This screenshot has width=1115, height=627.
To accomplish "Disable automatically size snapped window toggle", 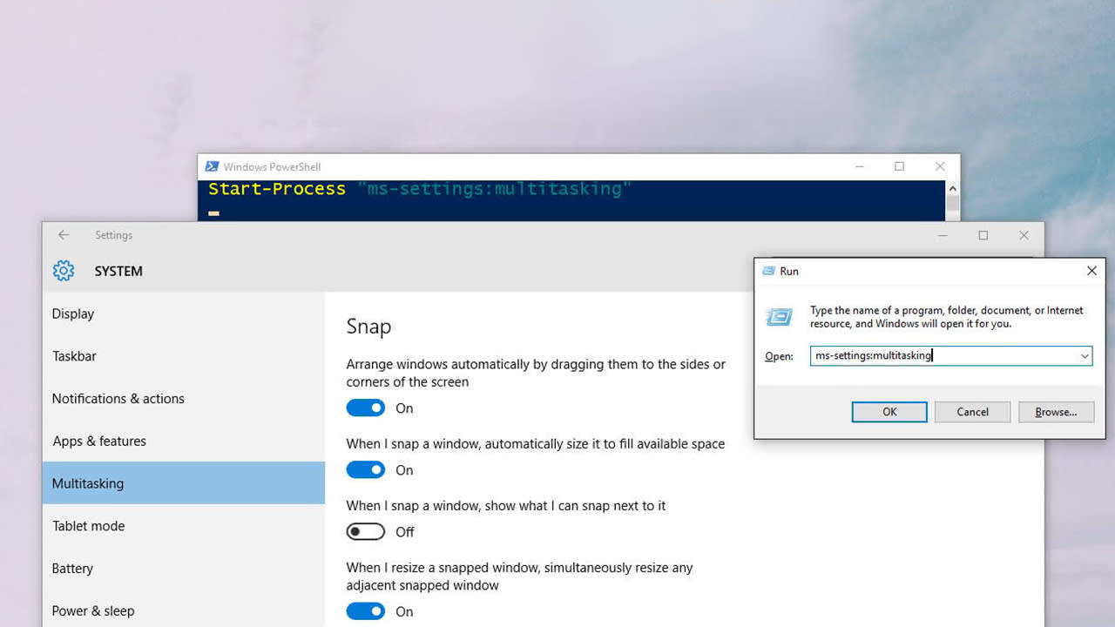I will [x=366, y=470].
